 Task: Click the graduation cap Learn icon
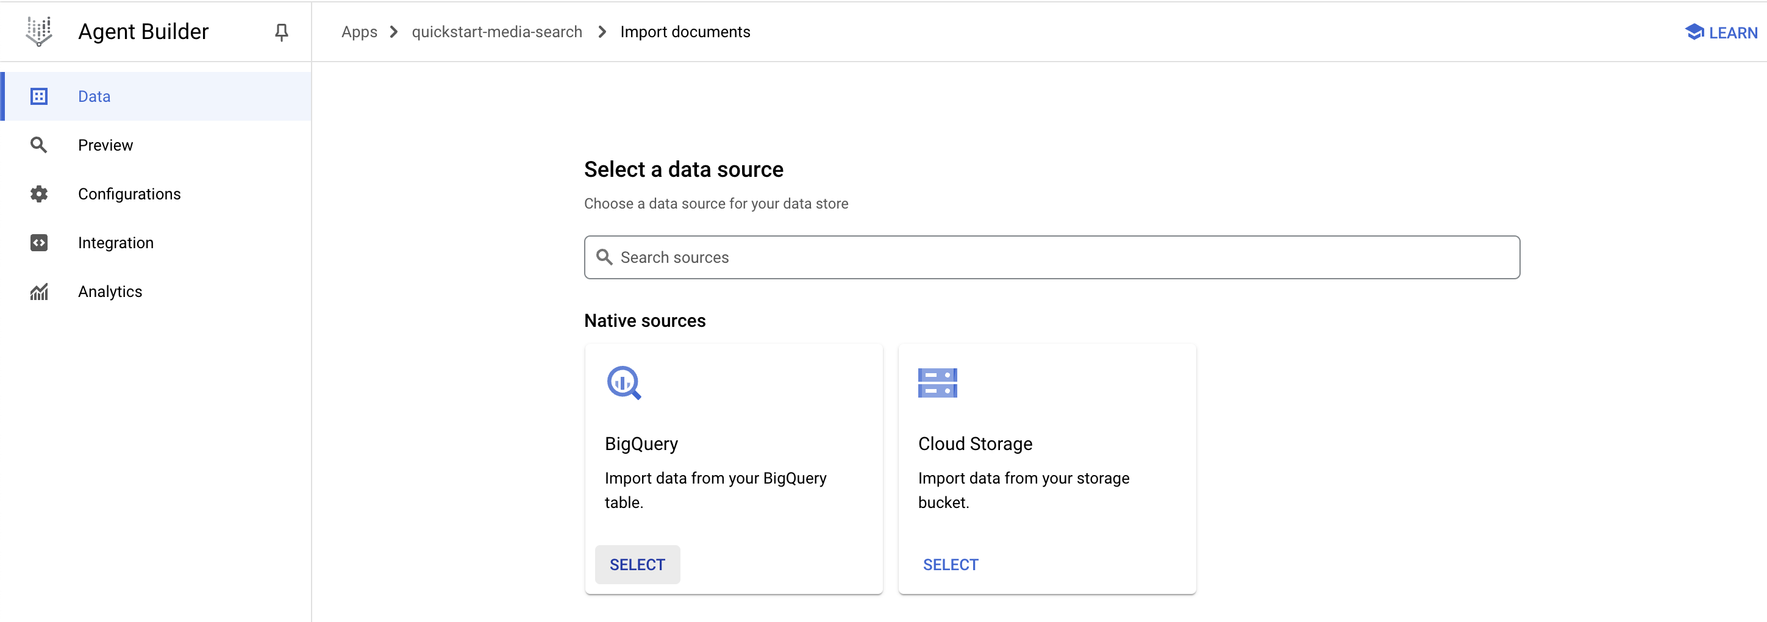[1694, 32]
